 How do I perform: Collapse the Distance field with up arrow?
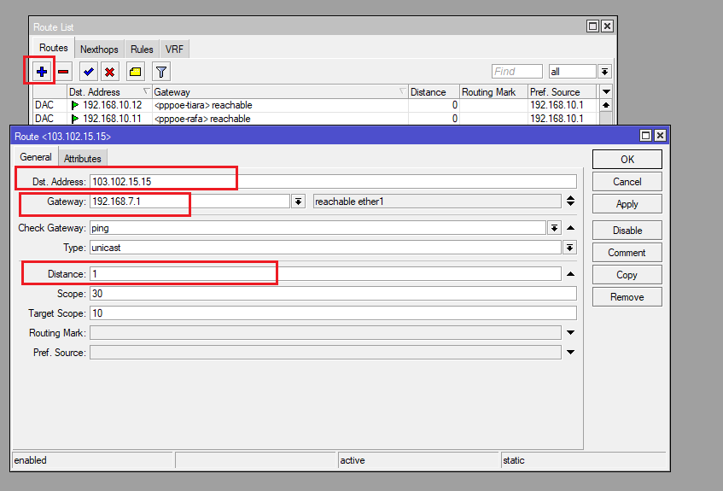tap(570, 274)
